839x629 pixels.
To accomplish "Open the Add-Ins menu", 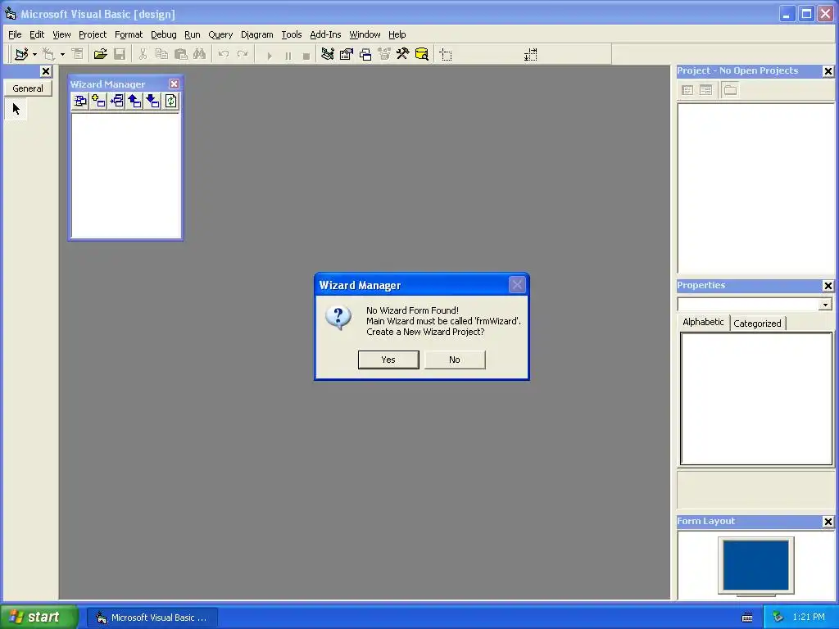I will [325, 34].
